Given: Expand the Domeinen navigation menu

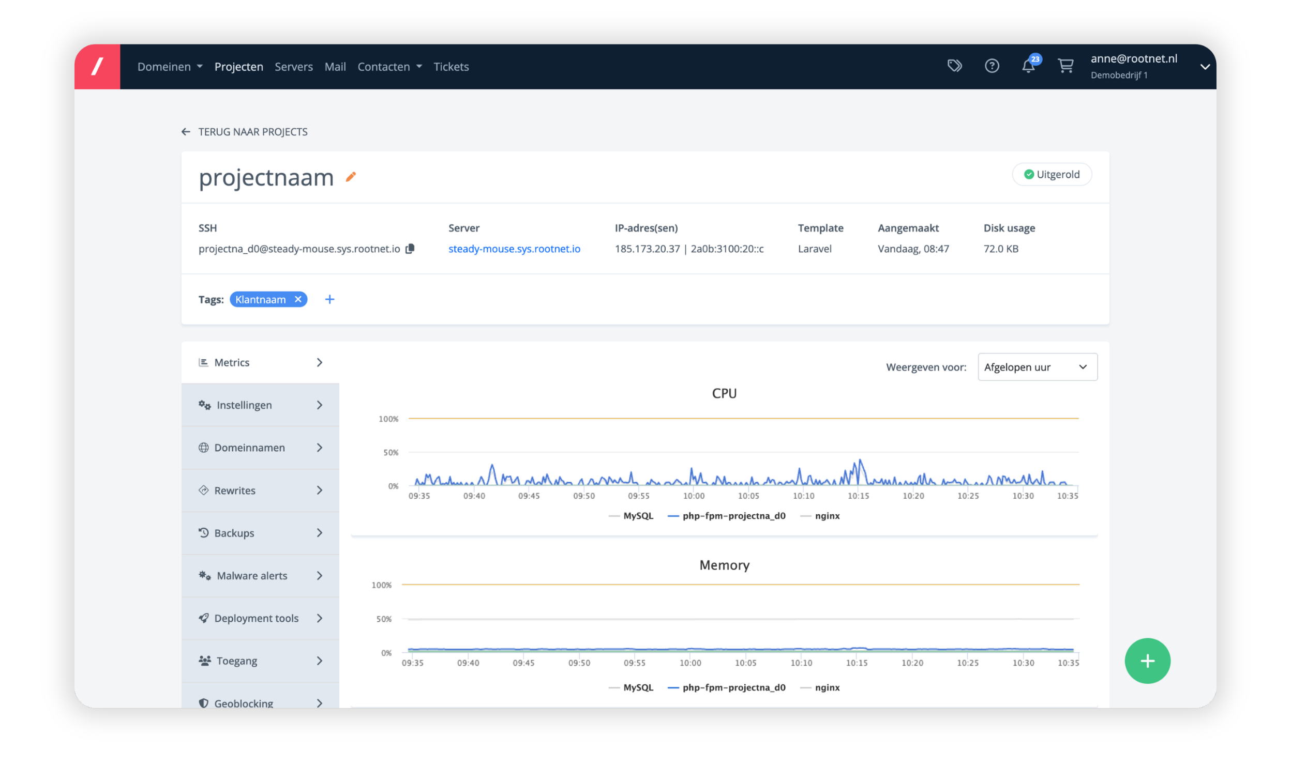Looking at the screenshot, I should [x=170, y=66].
